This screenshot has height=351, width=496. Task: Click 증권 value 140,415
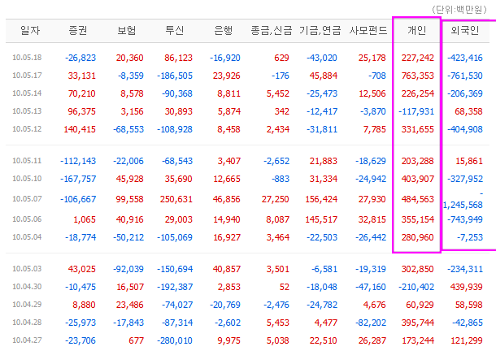(80, 129)
